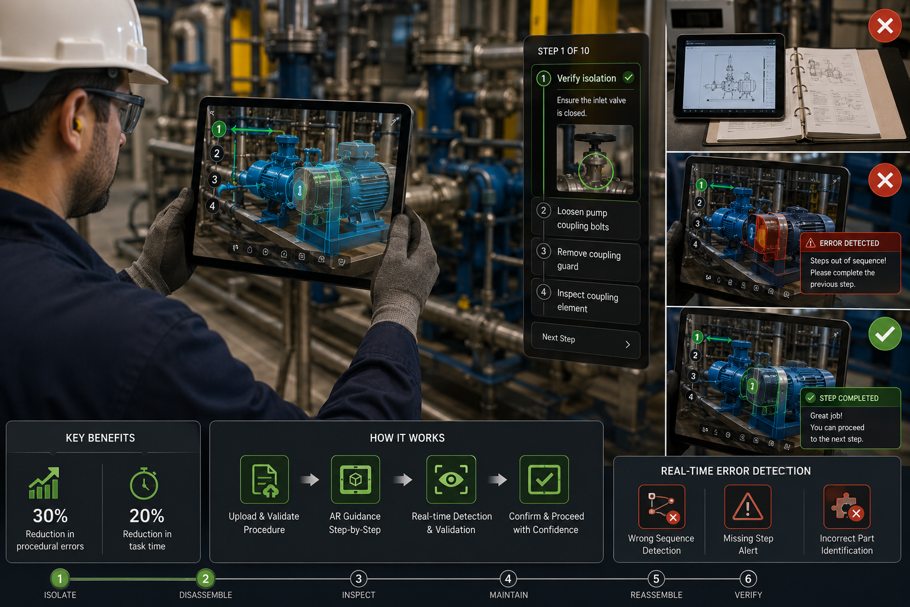Viewport: 910px width, 607px height.
Task: Click the Real-time Detection eye icon
Action: (451, 480)
